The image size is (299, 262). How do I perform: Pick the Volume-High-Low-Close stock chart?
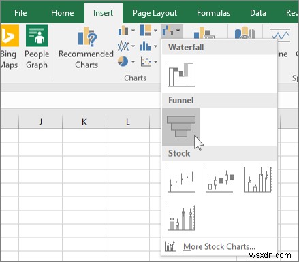click(257, 180)
